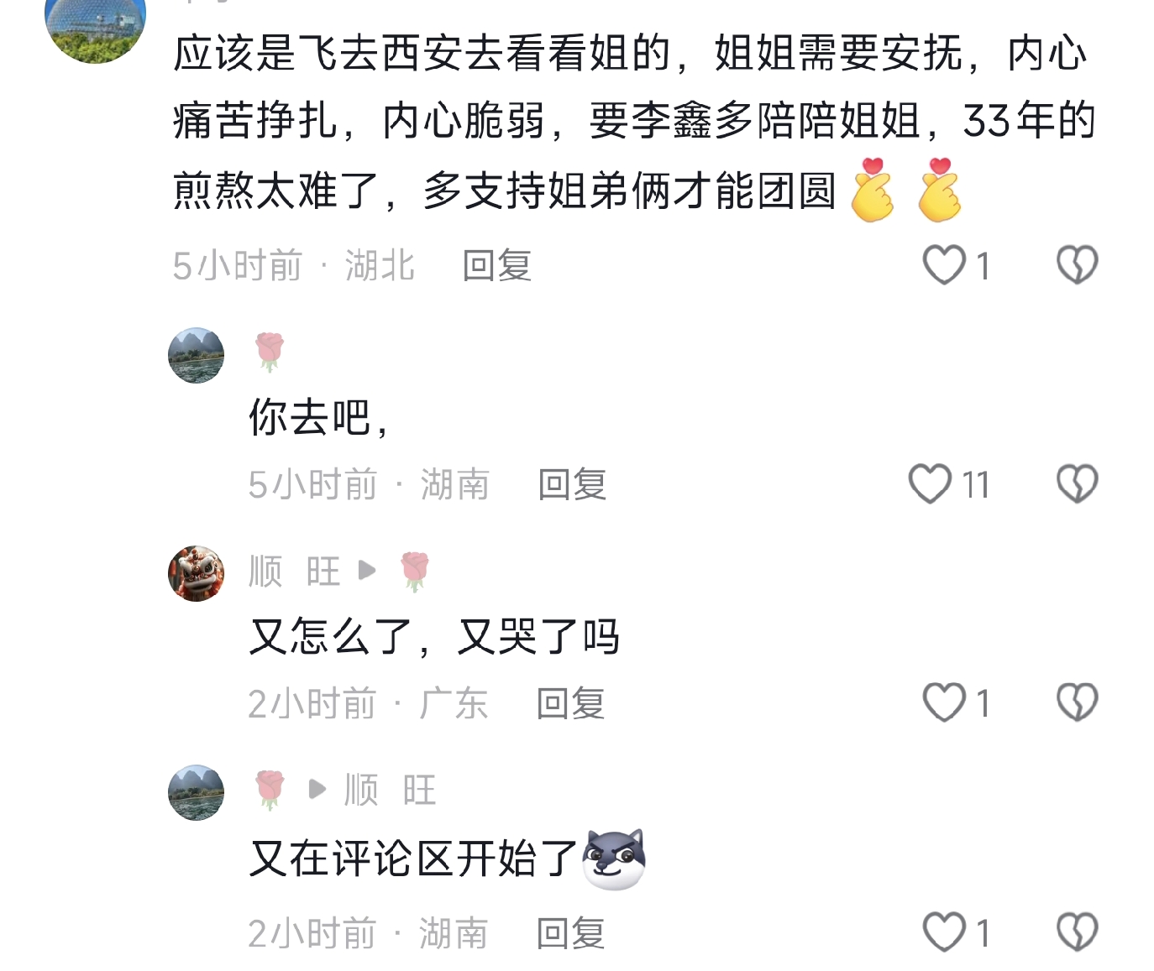1154x971 pixels.
Task: Tap 回复 under 又怎么了,又哭了吗
Action: click(571, 703)
